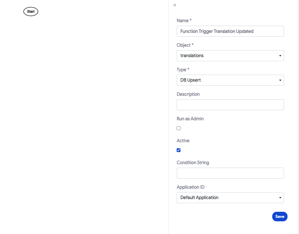Select the text Function Trigger Translation Updated
299x234 pixels.
click(216, 31)
